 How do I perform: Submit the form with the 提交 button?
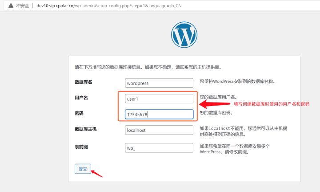(x=83, y=169)
